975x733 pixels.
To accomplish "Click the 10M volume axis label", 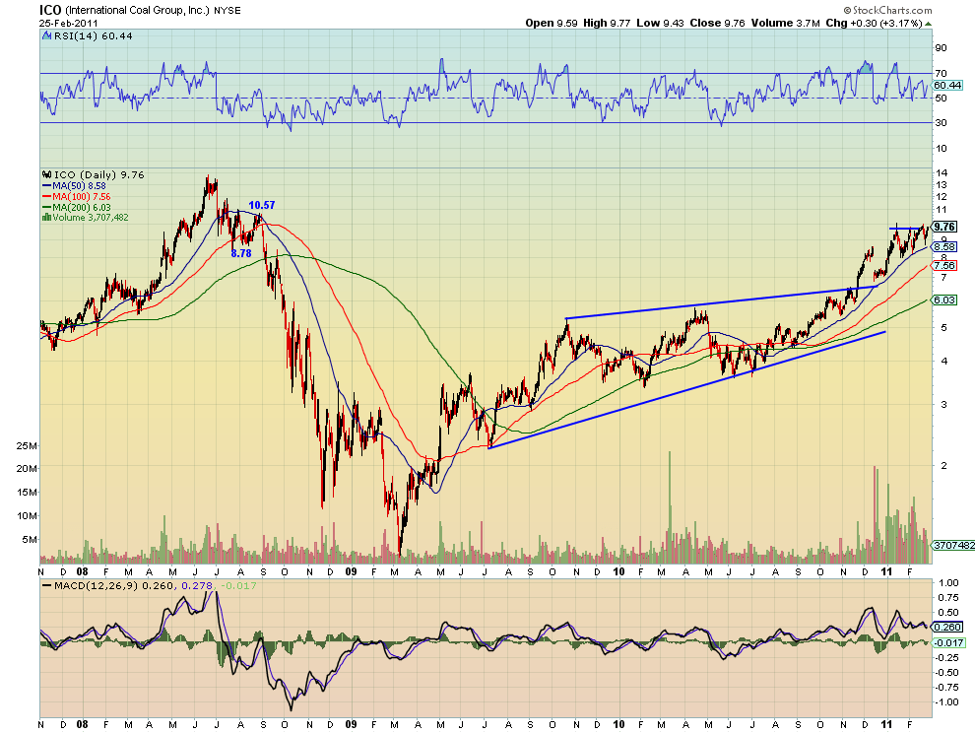I will point(27,516).
